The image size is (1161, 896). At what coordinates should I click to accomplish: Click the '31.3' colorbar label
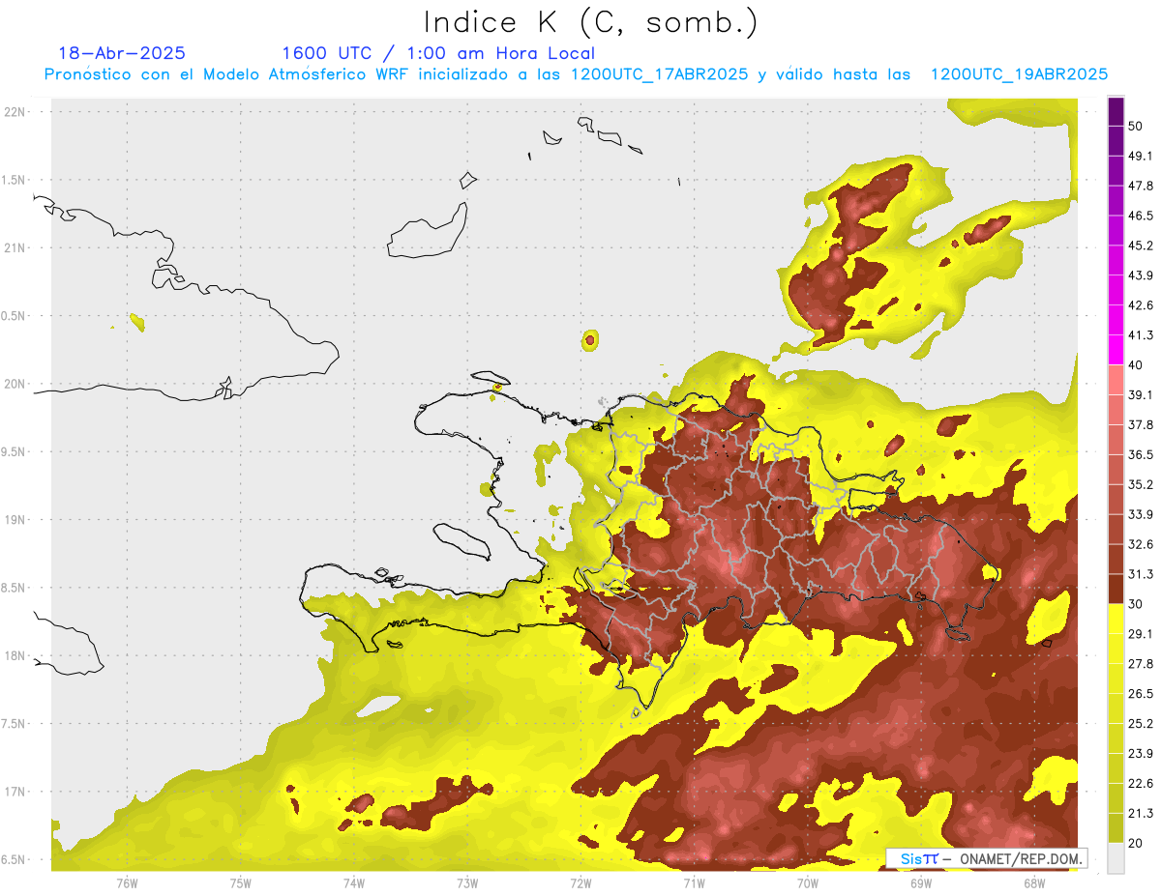click(1140, 574)
